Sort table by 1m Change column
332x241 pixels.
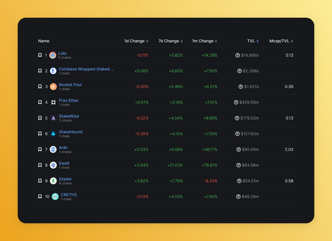point(205,41)
